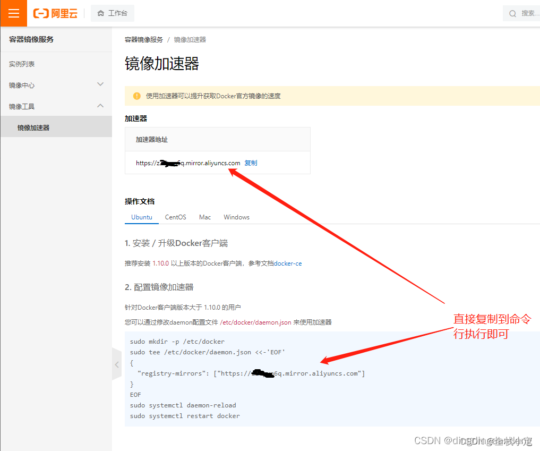Screen dimensions: 540x451
Task: Switch to the CentOS tab
Action: coord(175,217)
